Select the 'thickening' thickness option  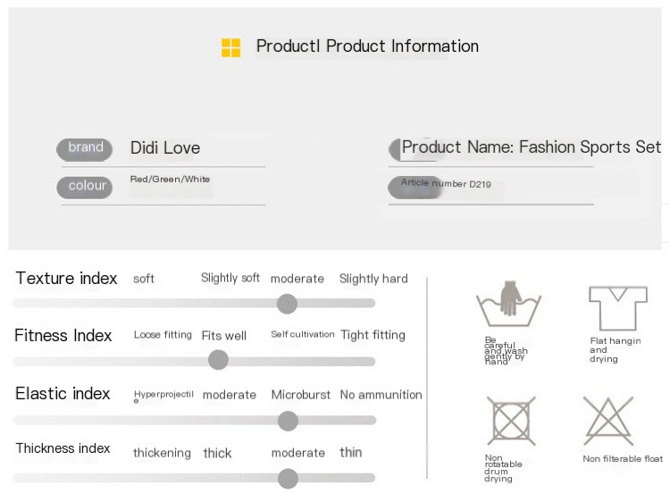162,453
